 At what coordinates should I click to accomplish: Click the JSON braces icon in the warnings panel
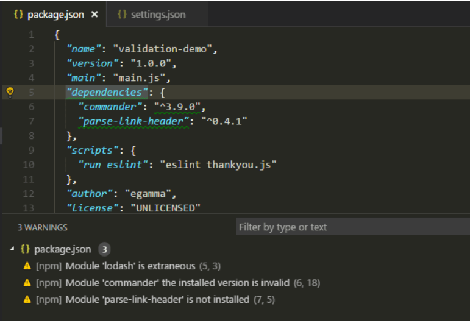click(x=25, y=249)
